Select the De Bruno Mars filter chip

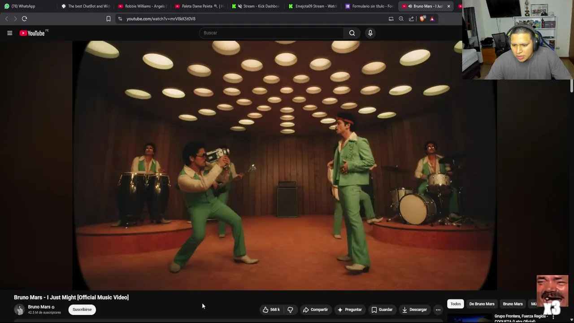482,304
